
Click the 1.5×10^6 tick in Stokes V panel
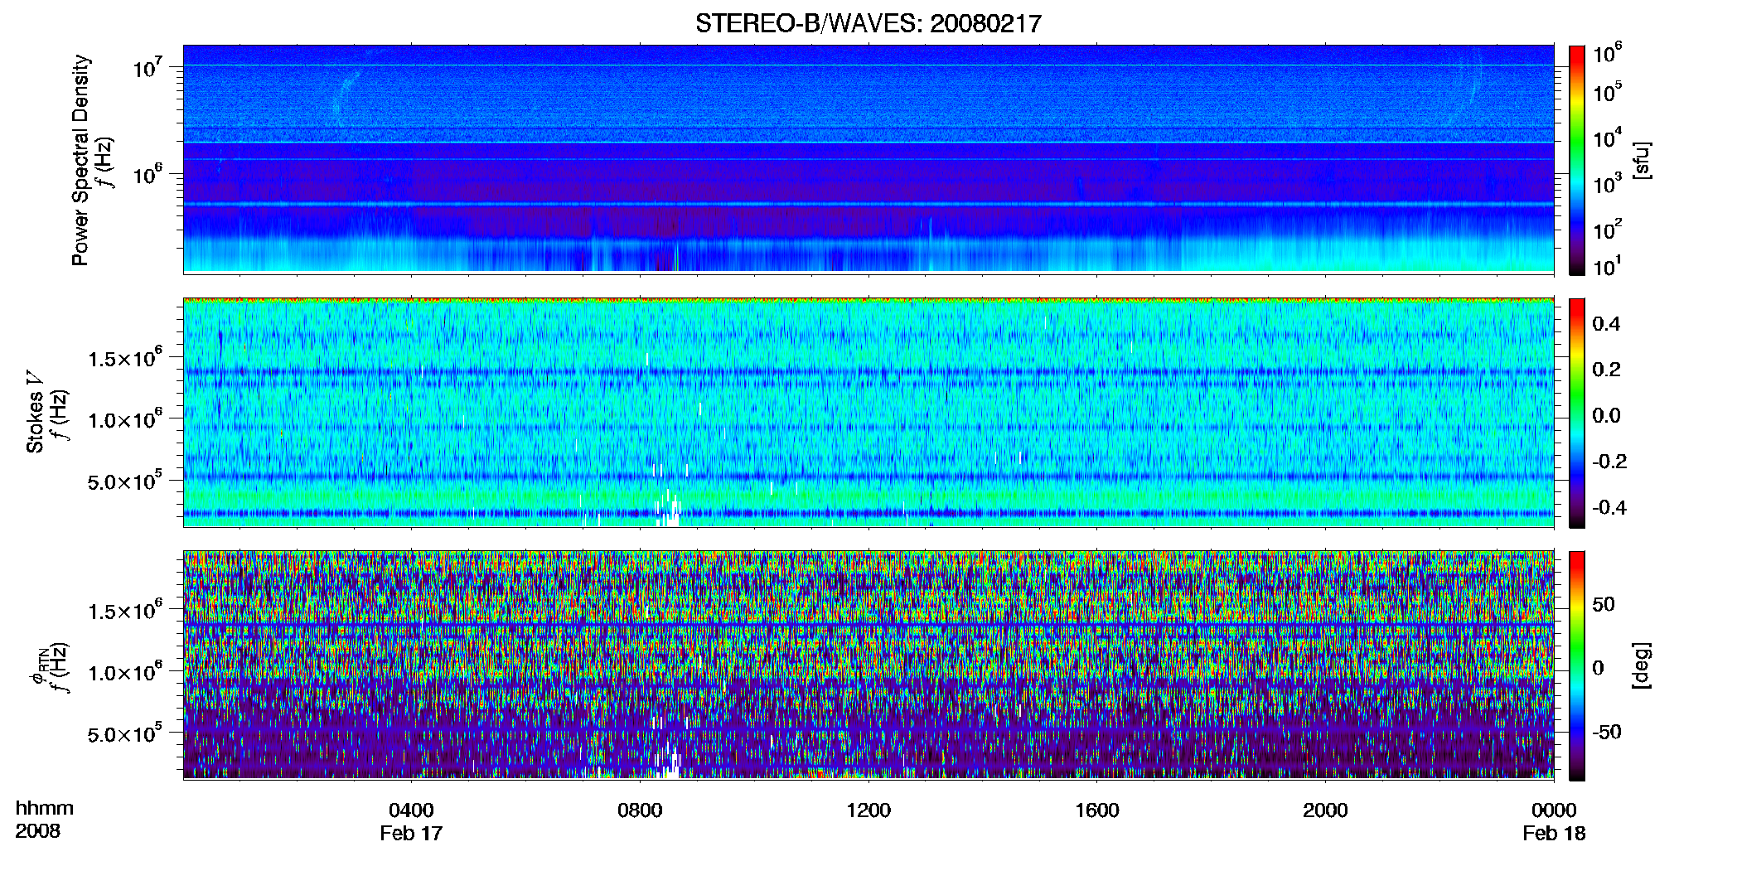pos(126,358)
